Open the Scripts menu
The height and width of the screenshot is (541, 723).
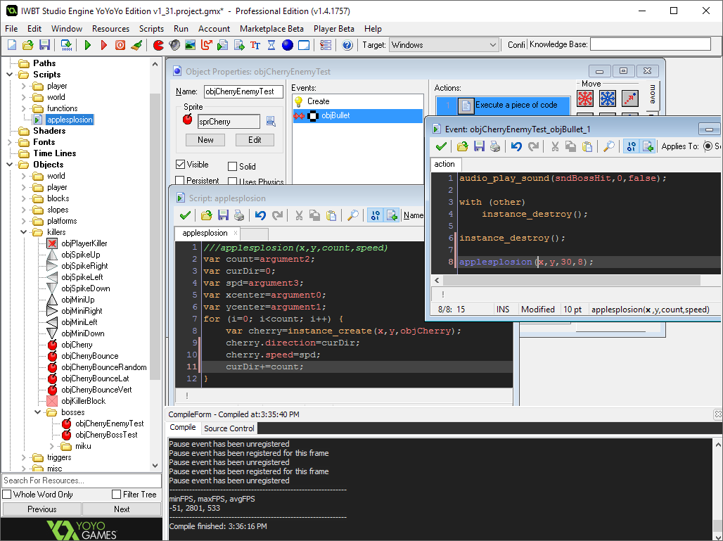click(x=151, y=29)
